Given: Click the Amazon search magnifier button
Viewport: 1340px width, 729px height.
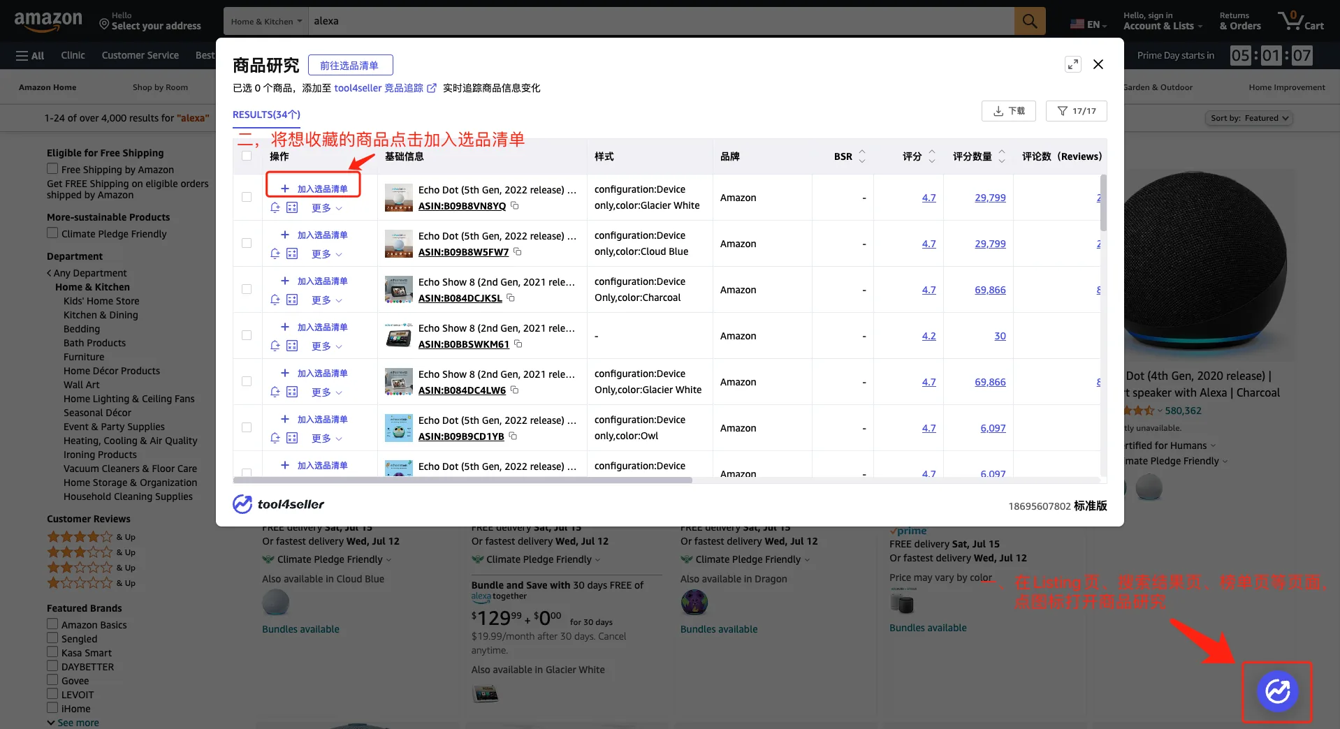Looking at the screenshot, I should click(1030, 21).
